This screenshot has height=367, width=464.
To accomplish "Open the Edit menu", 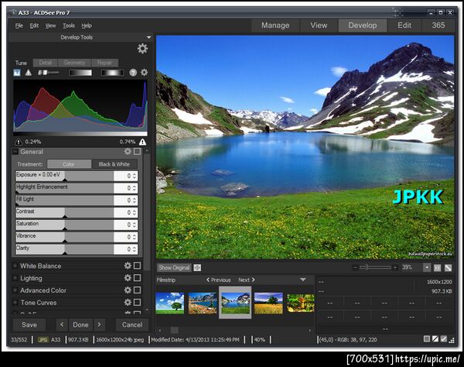I will pyautogui.click(x=34, y=26).
